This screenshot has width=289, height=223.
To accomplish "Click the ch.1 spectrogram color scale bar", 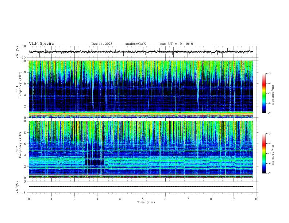I will point(264,93).
